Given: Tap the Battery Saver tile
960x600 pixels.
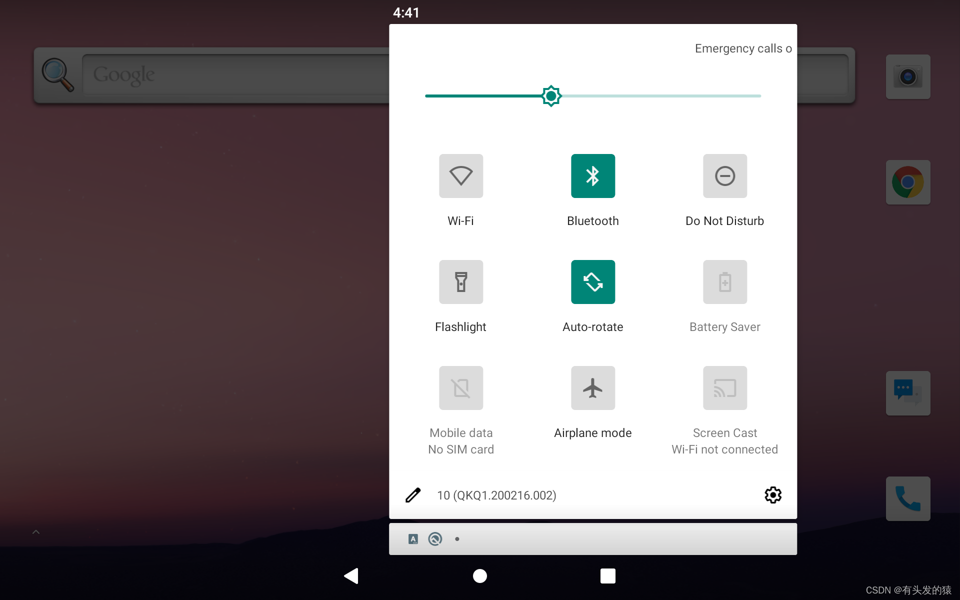Looking at the screenshot, I should point(724,282).
